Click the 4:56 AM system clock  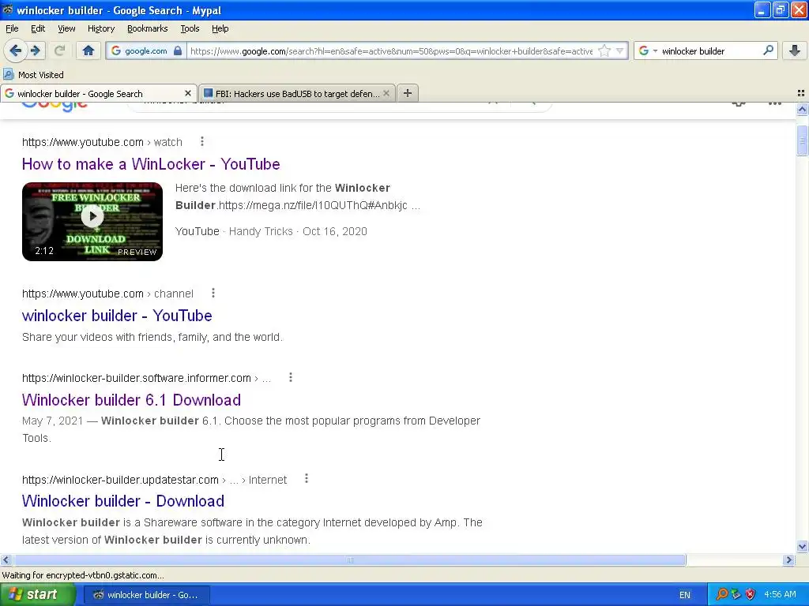click(780, 595)
